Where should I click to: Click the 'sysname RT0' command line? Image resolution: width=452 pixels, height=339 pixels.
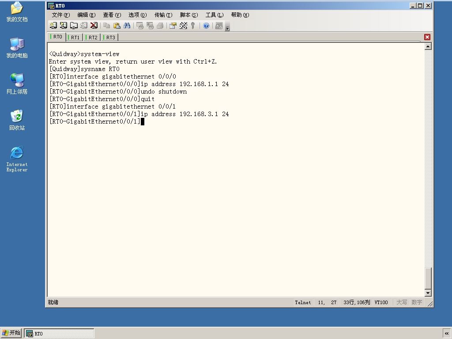pos(84,69)
